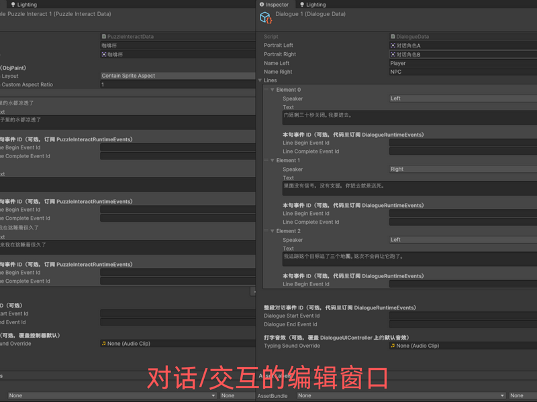Screen dimensions: 537x402
Task: Collapse Element 2 foldout
Action: (x=273, y=231)
